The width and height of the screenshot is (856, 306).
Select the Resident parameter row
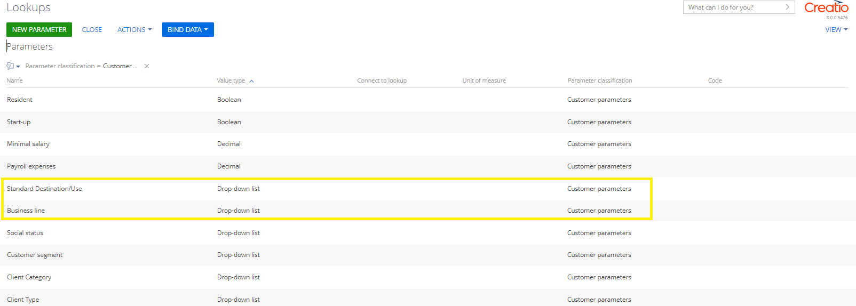click(x=428, y=100)
